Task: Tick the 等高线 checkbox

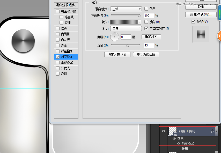Action: tap(61, 17)
